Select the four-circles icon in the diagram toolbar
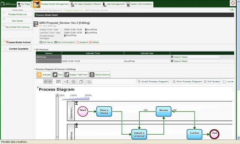The width and height of the screenshot is (240, 144). click(74, 82)
